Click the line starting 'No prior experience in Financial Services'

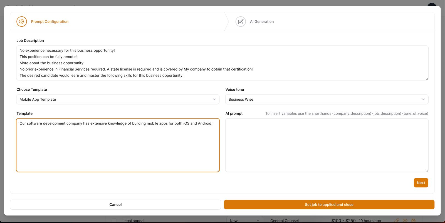pyautogui.click(x=136, y=69)
